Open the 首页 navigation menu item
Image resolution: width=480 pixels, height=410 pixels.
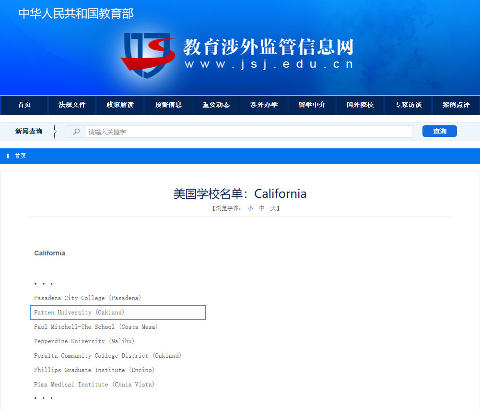tap(24, 105)
